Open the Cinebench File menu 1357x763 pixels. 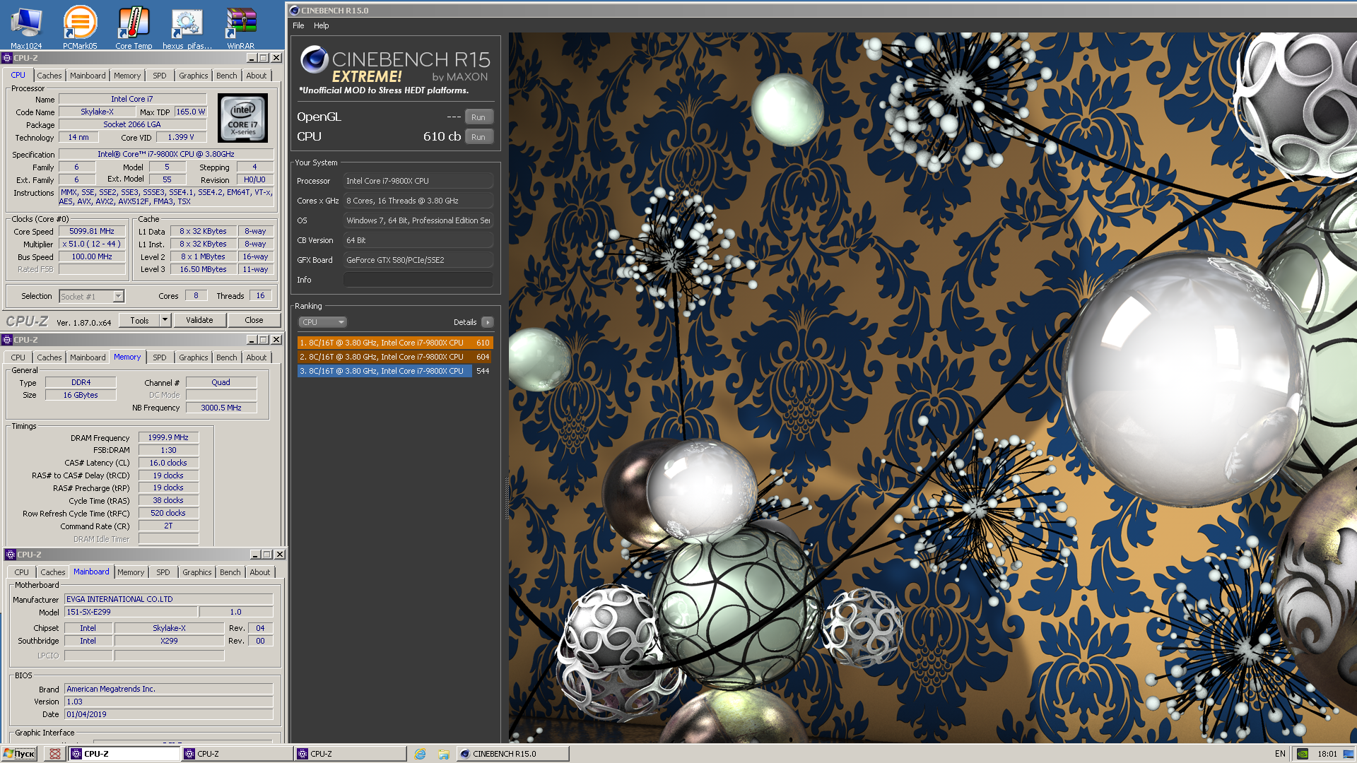[298, 25]
